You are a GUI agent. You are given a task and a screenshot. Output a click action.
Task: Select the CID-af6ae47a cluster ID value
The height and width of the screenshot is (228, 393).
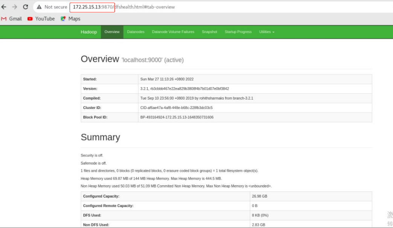point(177,108)
